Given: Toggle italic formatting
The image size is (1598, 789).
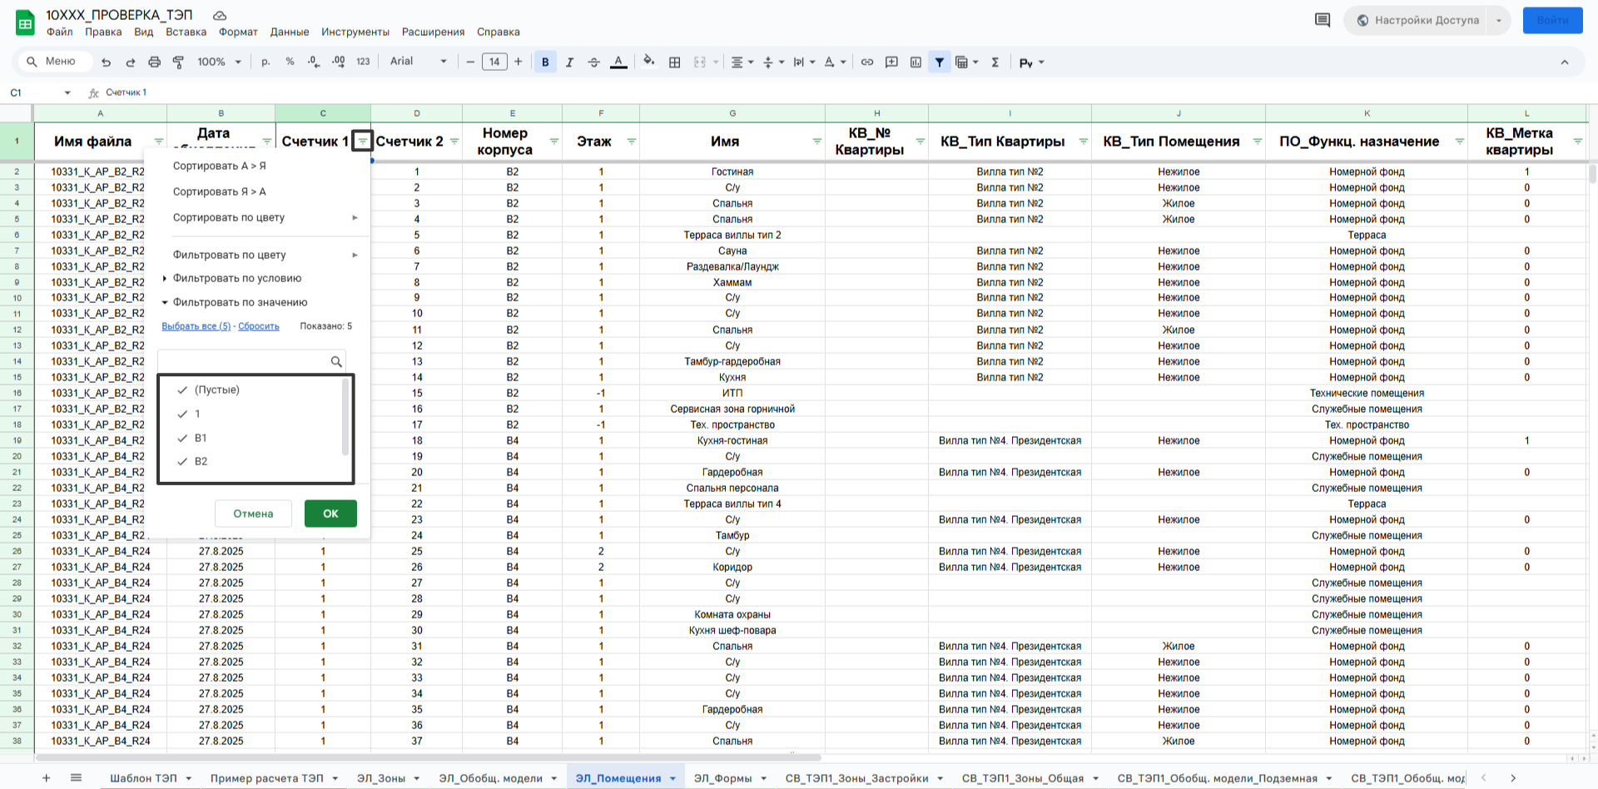Looking at the screenshot, I should (x=569, y=62).
